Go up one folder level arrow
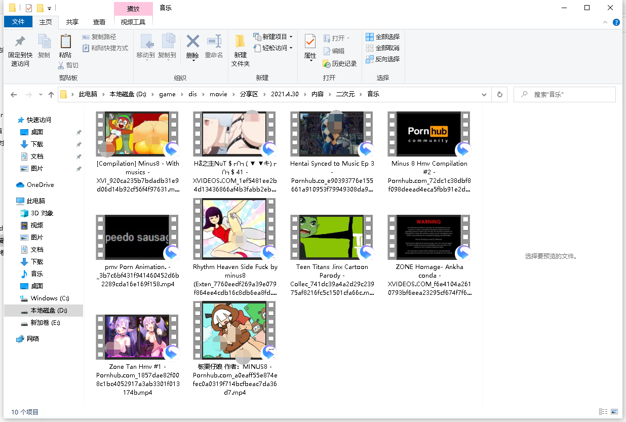The image size is (626, 422). point(51,95)
